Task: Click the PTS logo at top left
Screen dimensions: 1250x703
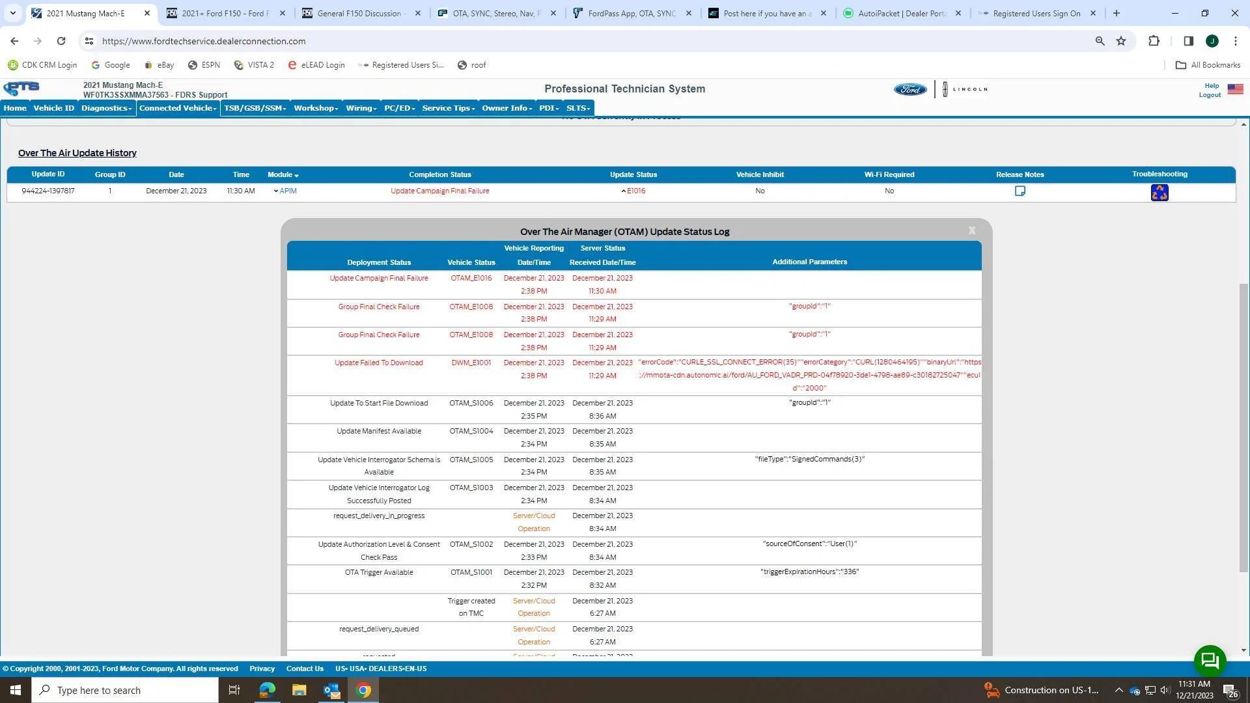Action: (21, 89)
